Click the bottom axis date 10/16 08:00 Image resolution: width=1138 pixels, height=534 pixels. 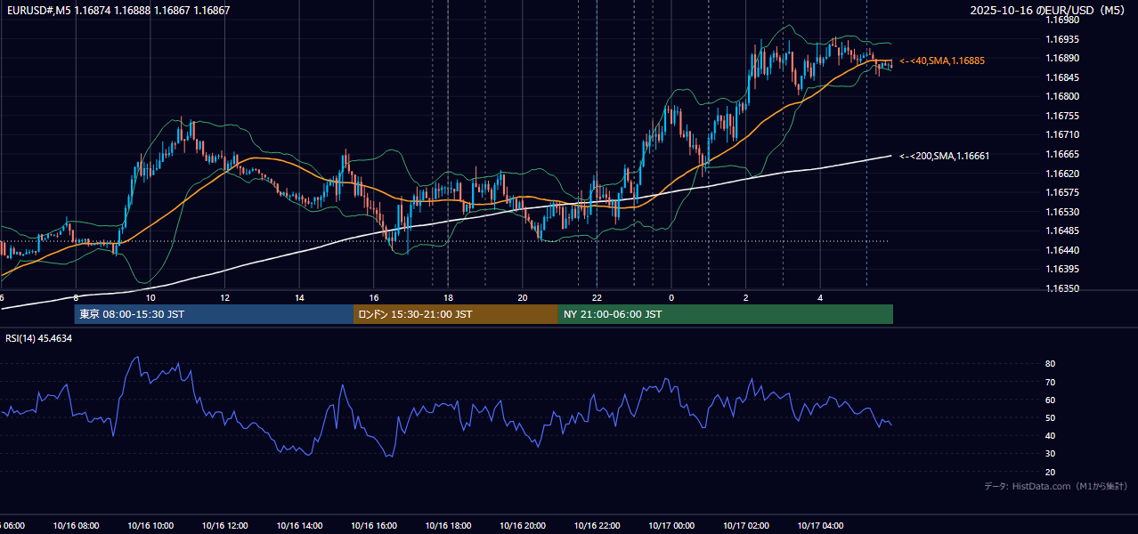(76, 525)
